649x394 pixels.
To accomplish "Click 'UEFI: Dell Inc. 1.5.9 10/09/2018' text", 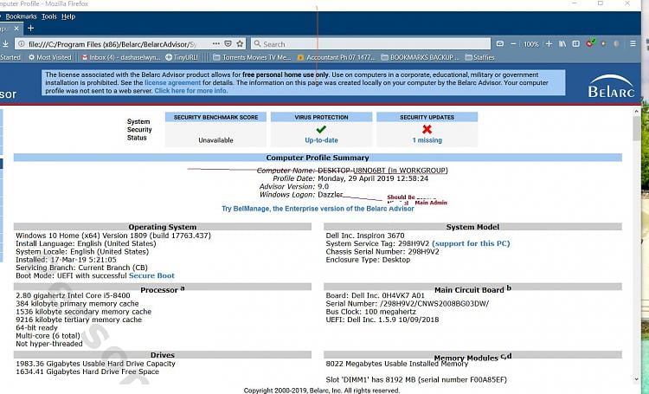I will point(382,320).
